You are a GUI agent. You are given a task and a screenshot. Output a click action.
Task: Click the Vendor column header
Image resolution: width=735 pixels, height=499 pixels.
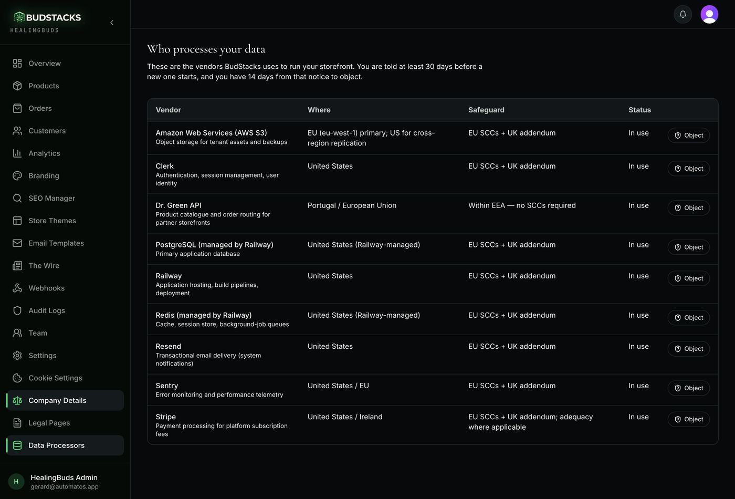pos(168,110)
